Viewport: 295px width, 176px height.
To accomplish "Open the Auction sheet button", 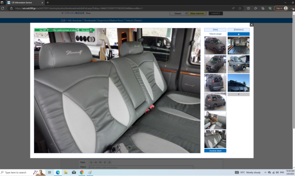I will (215, 151).
